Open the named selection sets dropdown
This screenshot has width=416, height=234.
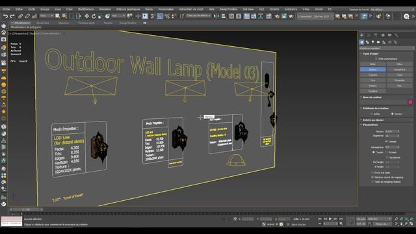pos(198,16)
